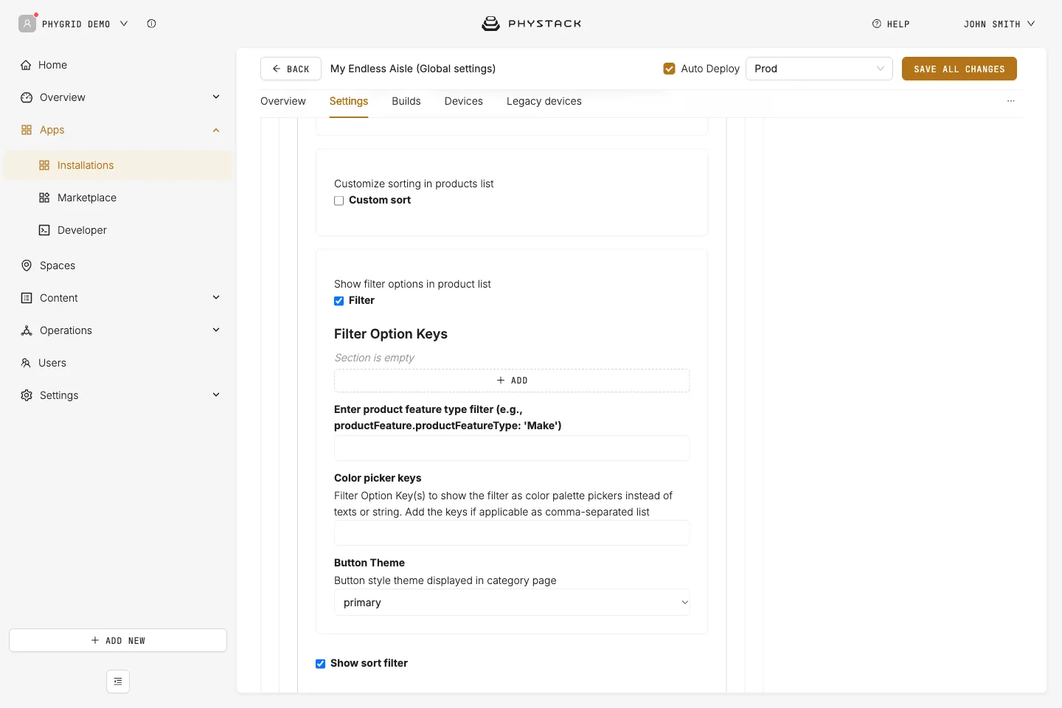This screenshot has height=708, width=1062.
Task: Add a Filter Option Key
Action: [512, 381]
